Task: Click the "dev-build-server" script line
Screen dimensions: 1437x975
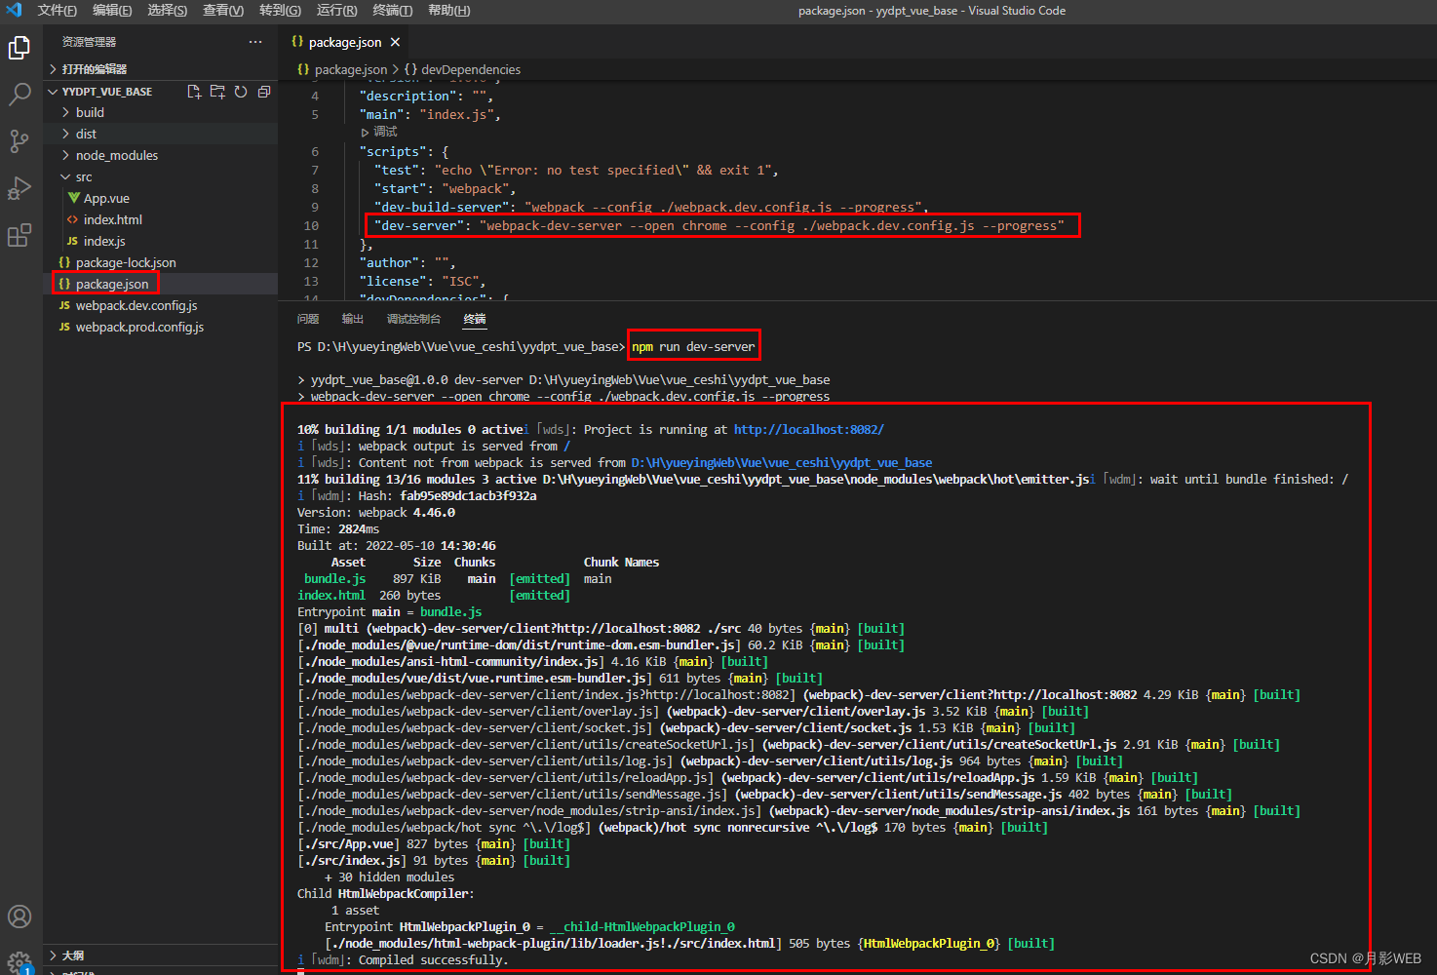Action: click(651, 207)
